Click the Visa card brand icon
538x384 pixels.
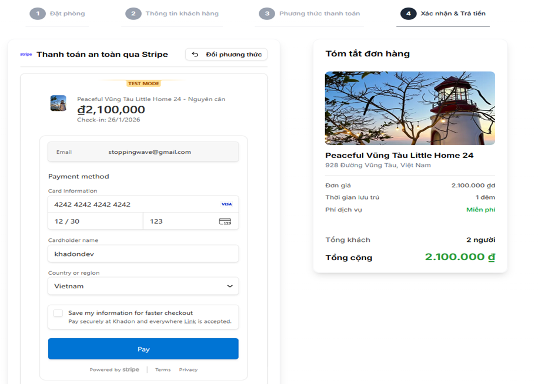(226, 204)
